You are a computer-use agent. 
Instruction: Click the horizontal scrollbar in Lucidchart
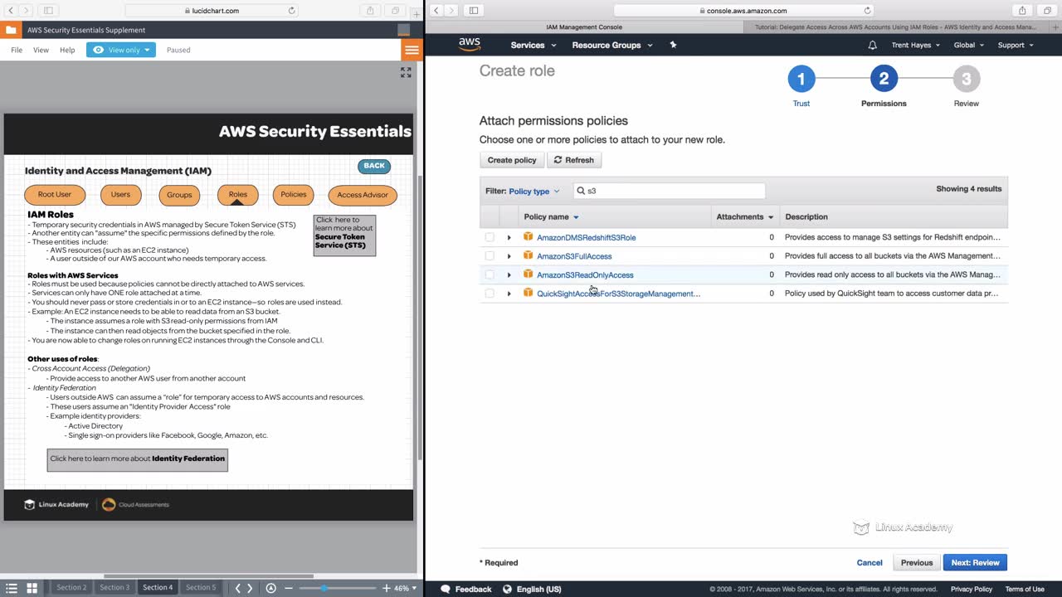point(208,576)
